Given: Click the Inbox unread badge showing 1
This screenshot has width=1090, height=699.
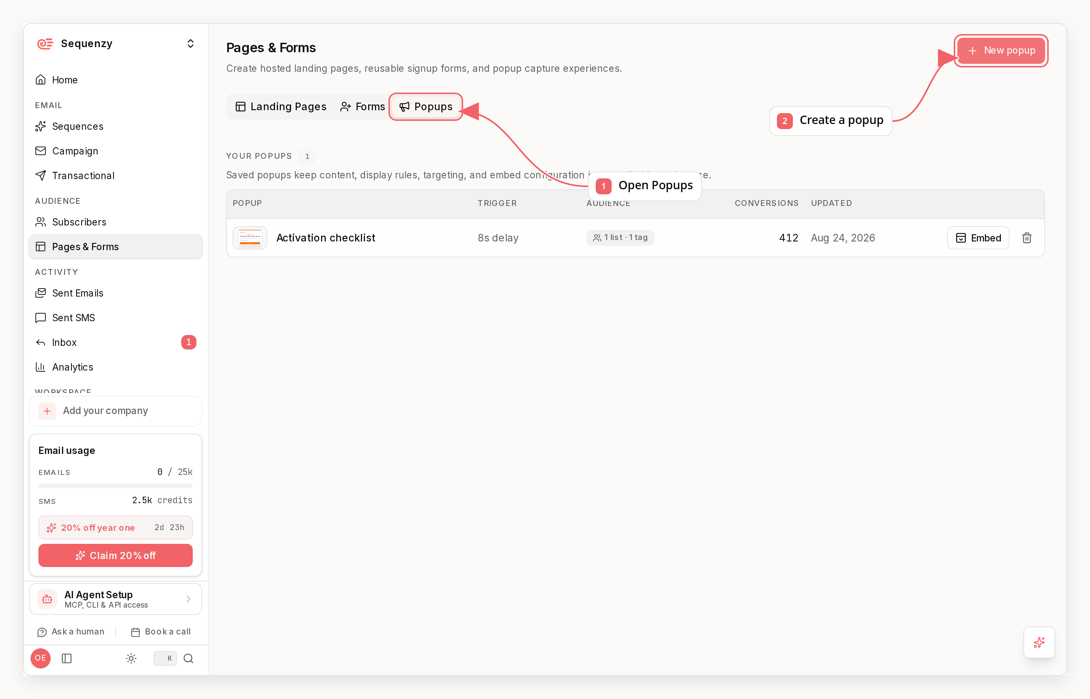Looking at the screenshot, I should [x=189, y=342].
